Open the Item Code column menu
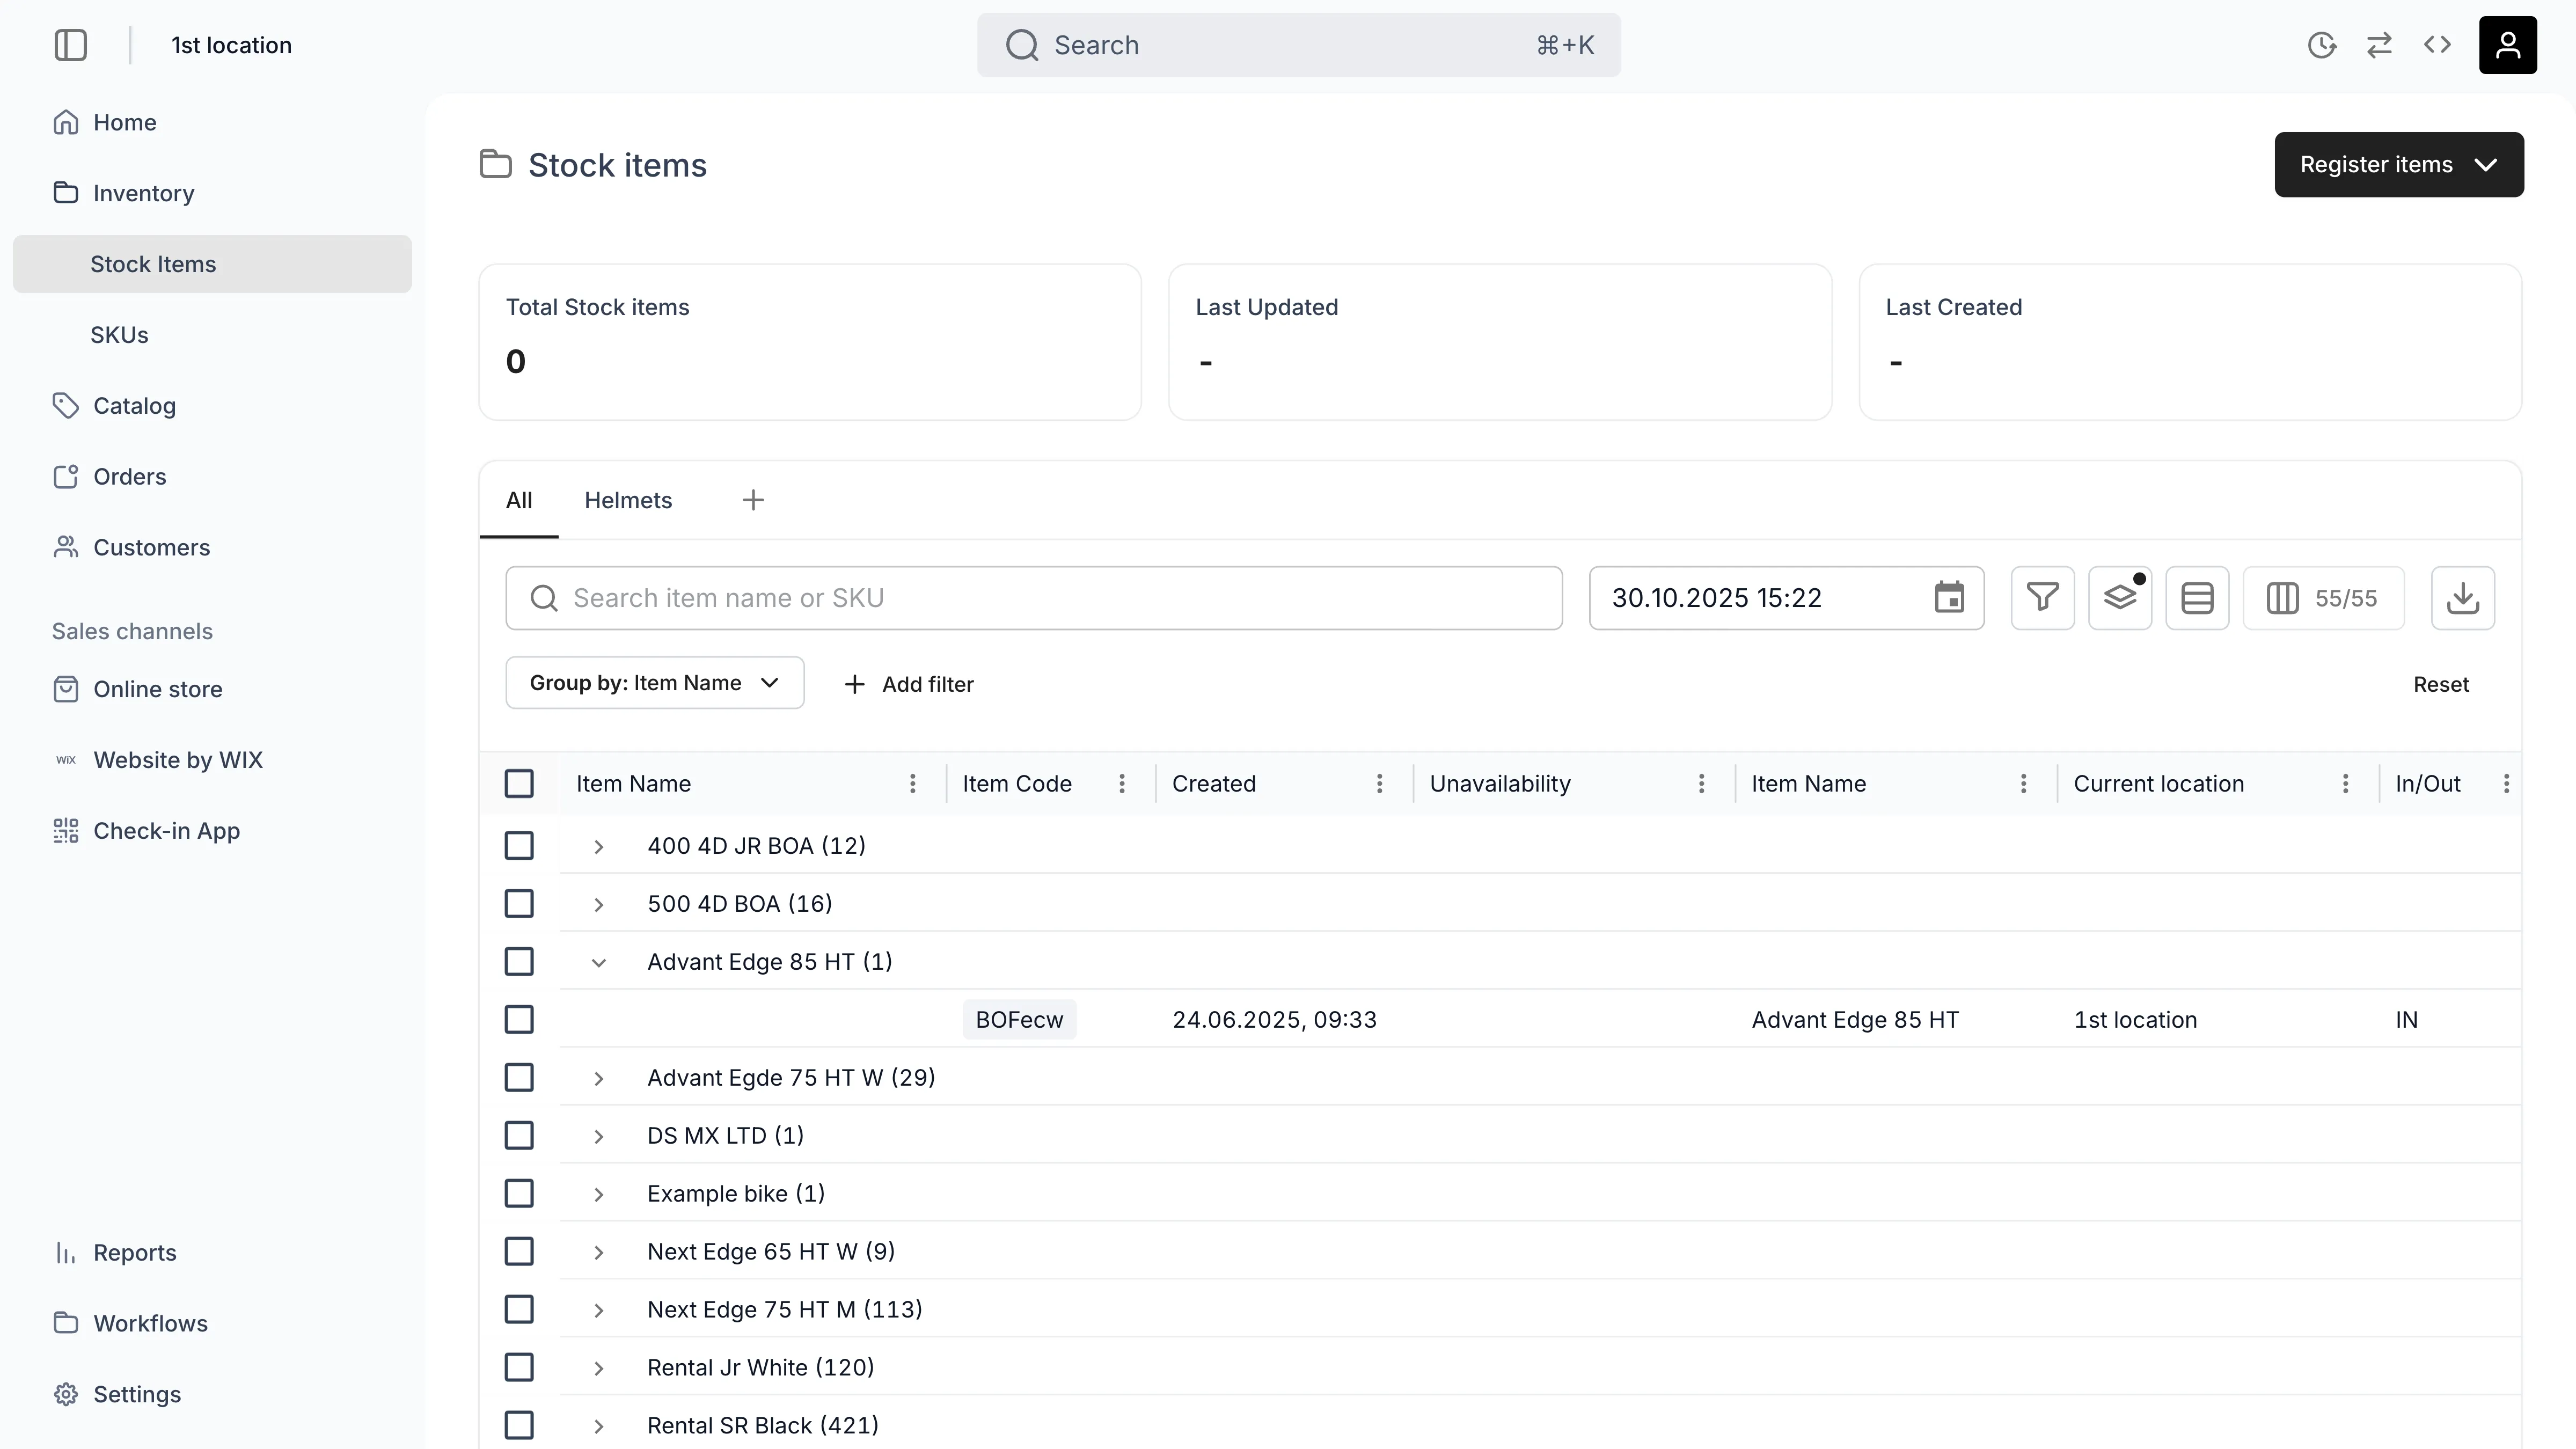The image size is (2576, 1449). tap(1121, 784)
